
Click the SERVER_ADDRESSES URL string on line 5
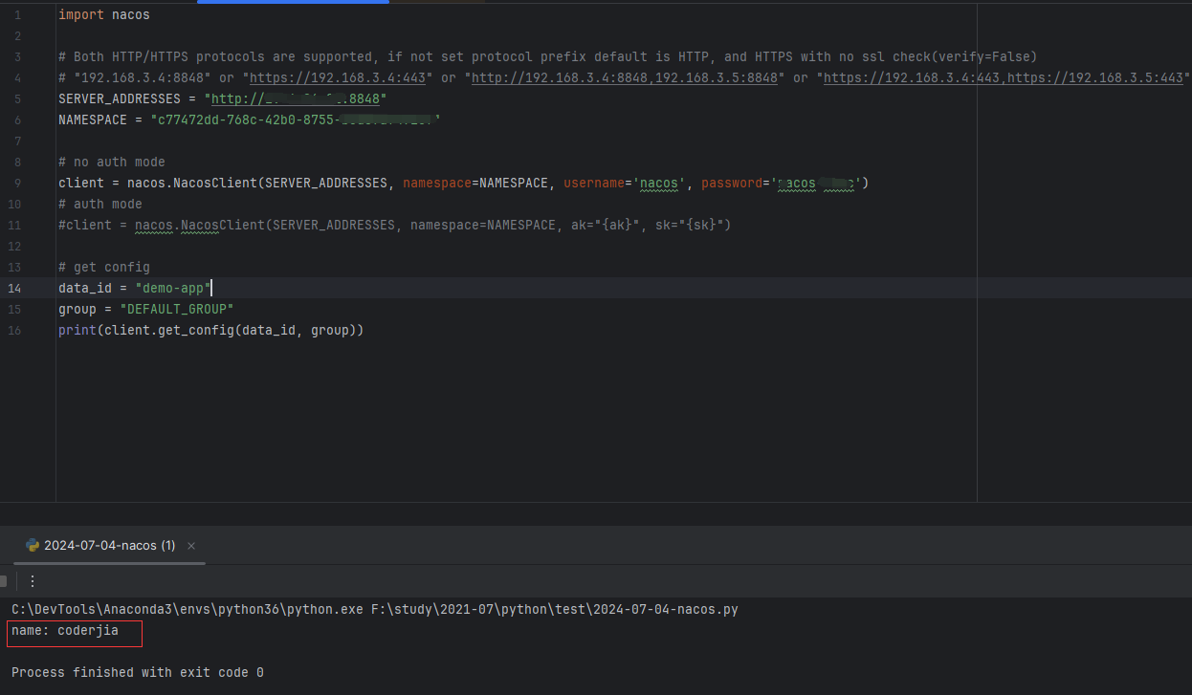pyautogui.click(x=296, y=98)
